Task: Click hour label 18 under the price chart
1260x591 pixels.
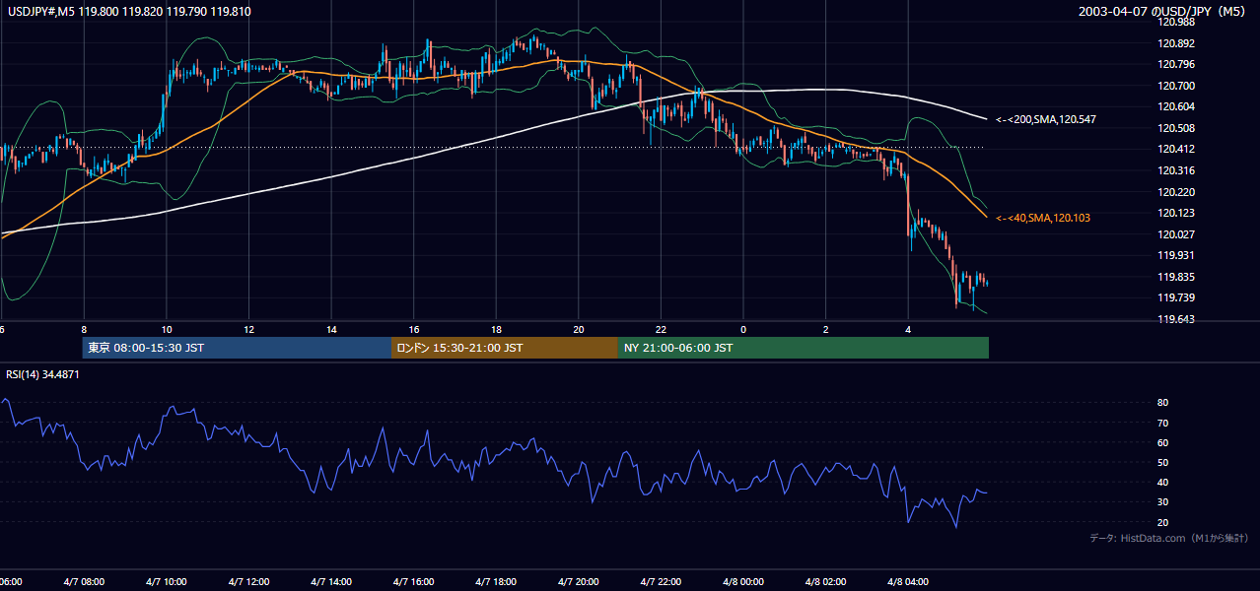Action: (x=496, y=330)
